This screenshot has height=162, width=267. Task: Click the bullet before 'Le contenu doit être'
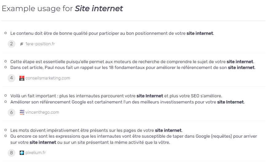6,33
